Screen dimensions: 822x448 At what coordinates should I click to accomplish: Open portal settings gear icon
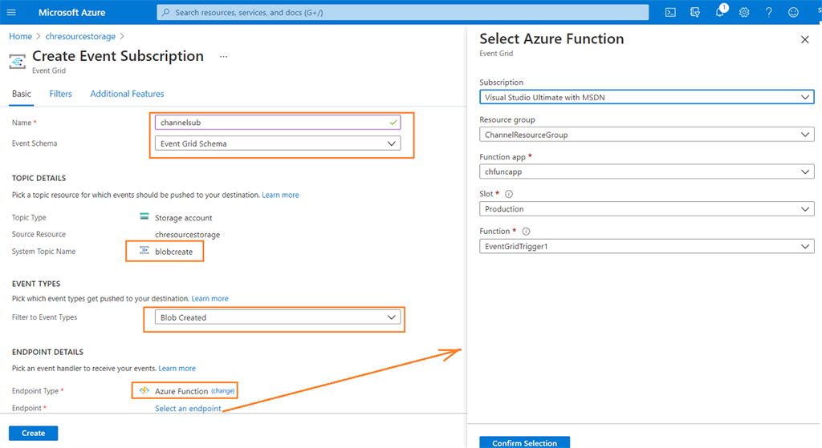click(744, 12)
